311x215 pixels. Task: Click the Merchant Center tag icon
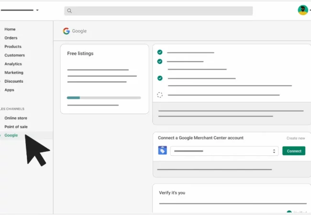pos(163,150)
